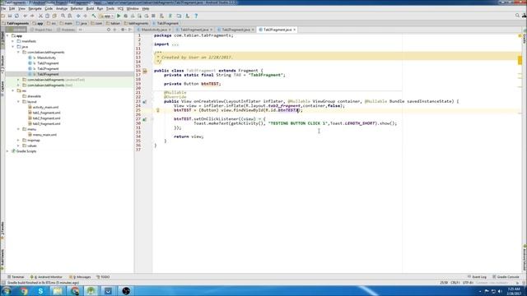Click the Redo arrow icon

[x=32, y=16]
